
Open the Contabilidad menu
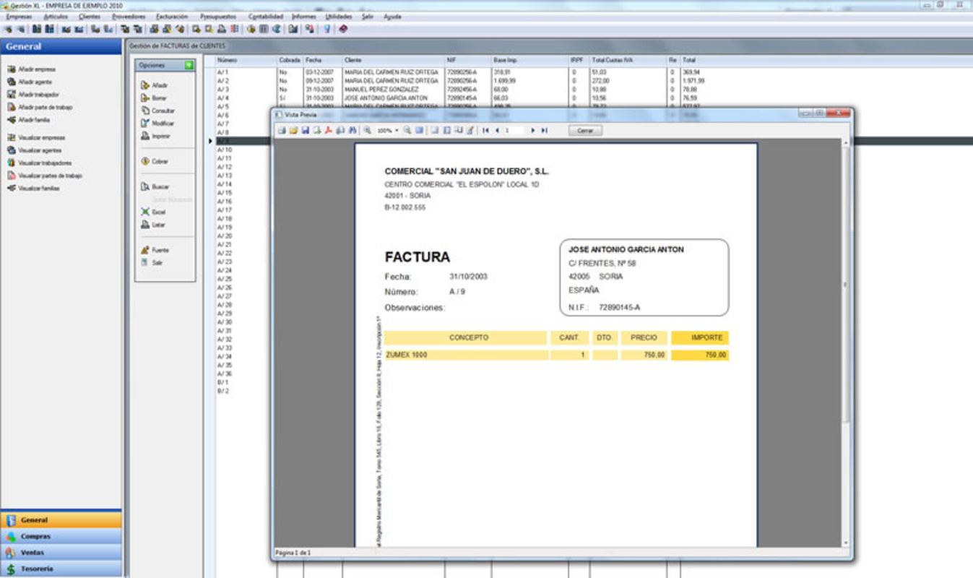click(x=266, y=16)
